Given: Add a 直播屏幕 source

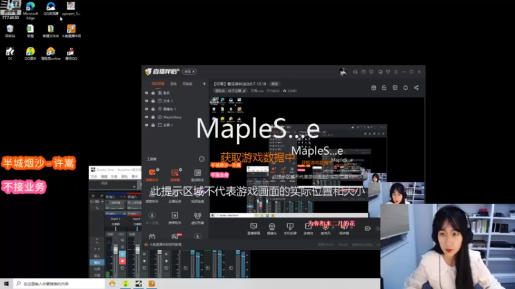Looking at the screenshot, I should 254,229.
